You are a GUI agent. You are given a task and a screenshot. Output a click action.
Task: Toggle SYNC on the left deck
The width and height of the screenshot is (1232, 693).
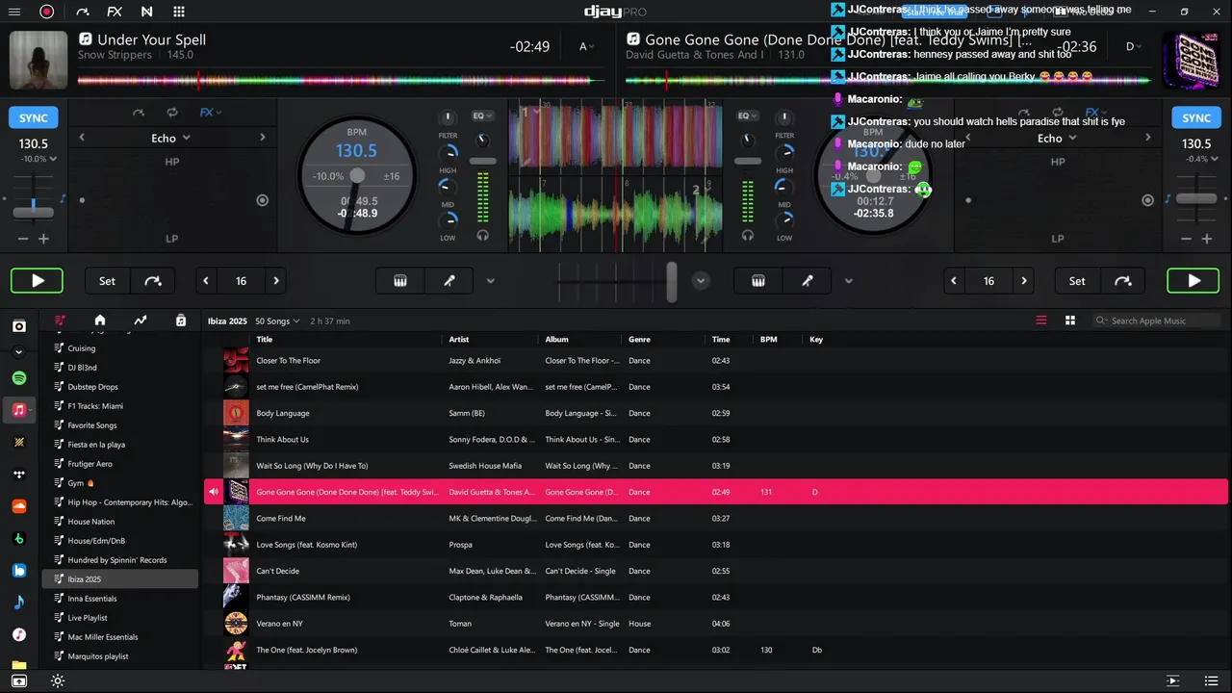click(x=34, y=117)
